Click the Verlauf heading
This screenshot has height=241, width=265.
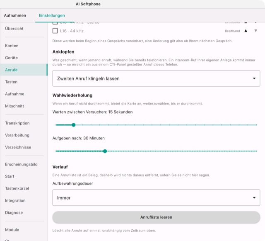tap(60, 167)
